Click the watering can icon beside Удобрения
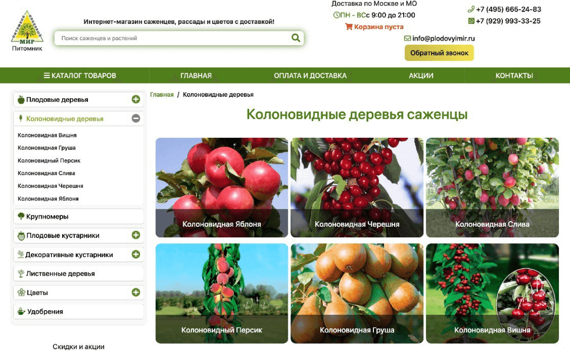This screenshot has height=354, width=570. pyautogui.click(x=21, y=312)
